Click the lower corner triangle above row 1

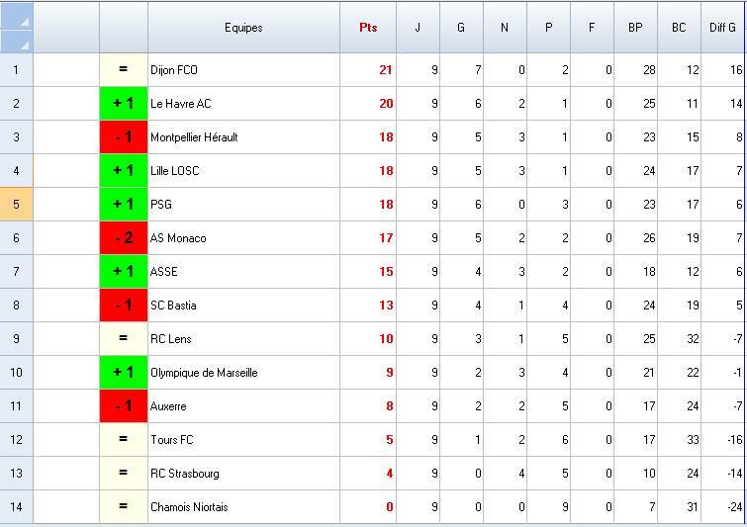pos(23,43)
